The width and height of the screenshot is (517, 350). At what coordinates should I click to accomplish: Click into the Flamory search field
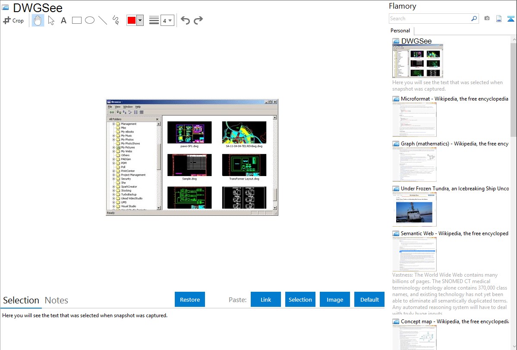pyautogui.click(x=429, y=19)
